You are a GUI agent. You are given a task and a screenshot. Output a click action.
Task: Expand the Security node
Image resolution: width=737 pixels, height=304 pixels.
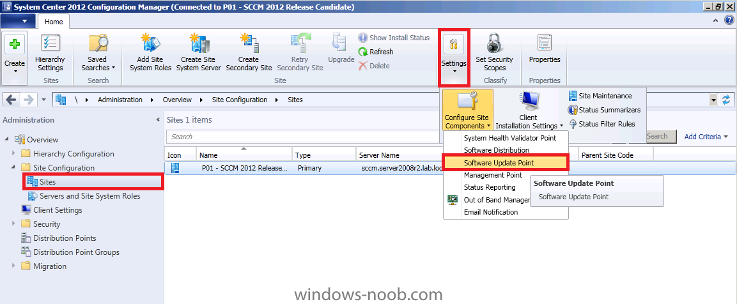pyautogui.click(x=13, y=224)
